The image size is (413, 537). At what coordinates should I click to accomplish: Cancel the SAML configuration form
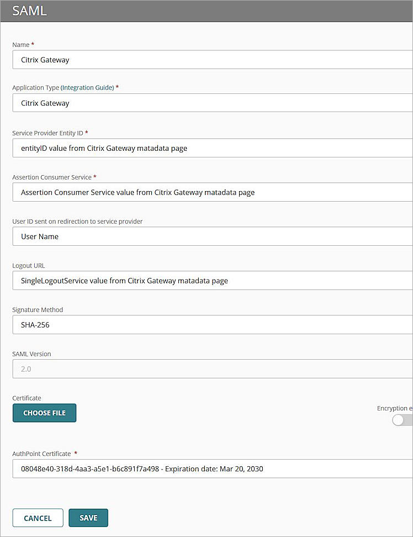coord(38,518)
